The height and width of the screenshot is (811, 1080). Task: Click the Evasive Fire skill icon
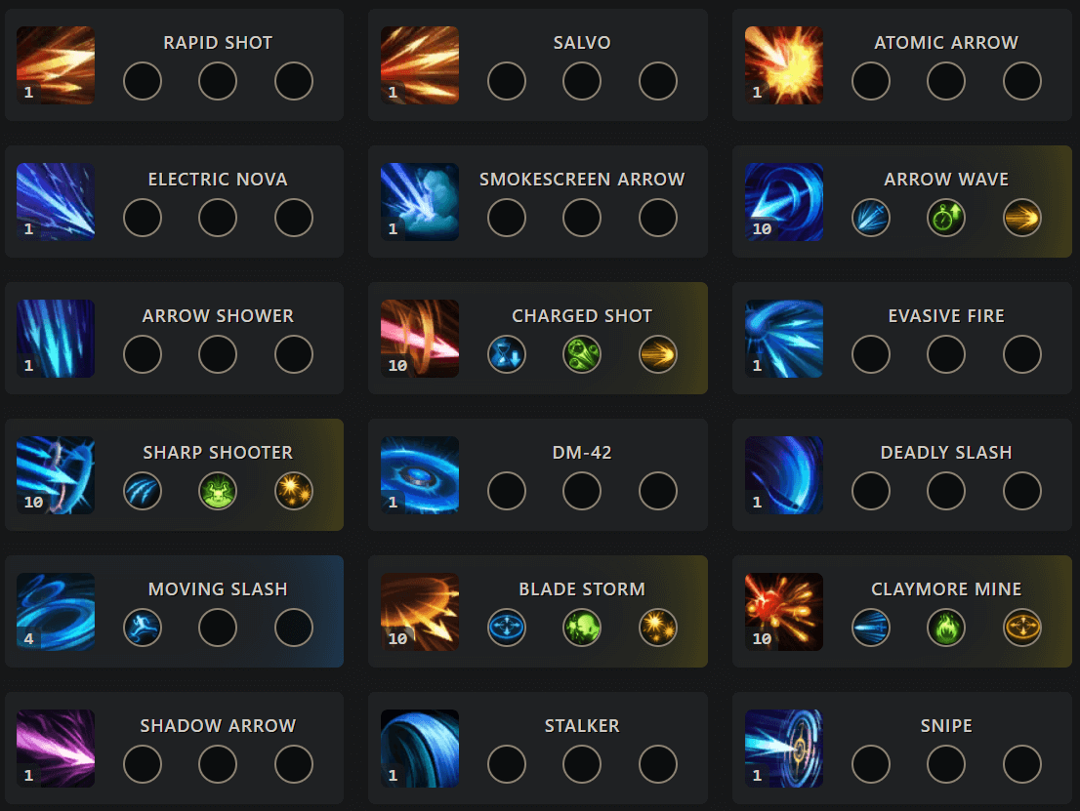[x=783, y=339]
